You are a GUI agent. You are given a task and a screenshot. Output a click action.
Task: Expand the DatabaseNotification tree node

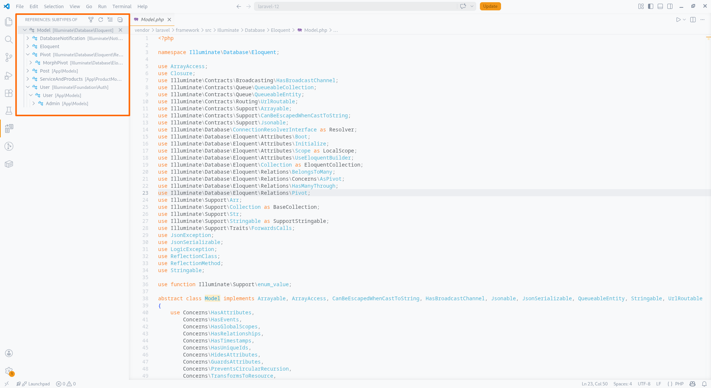tap(28, 38)
